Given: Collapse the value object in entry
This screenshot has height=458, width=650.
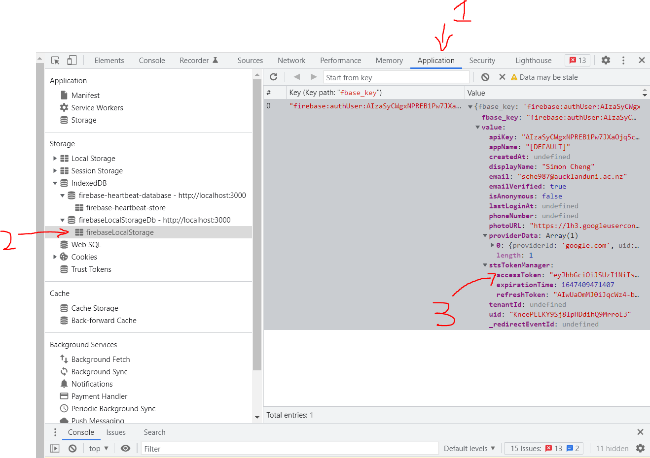Looking at the screenshot, I should 477,127.
